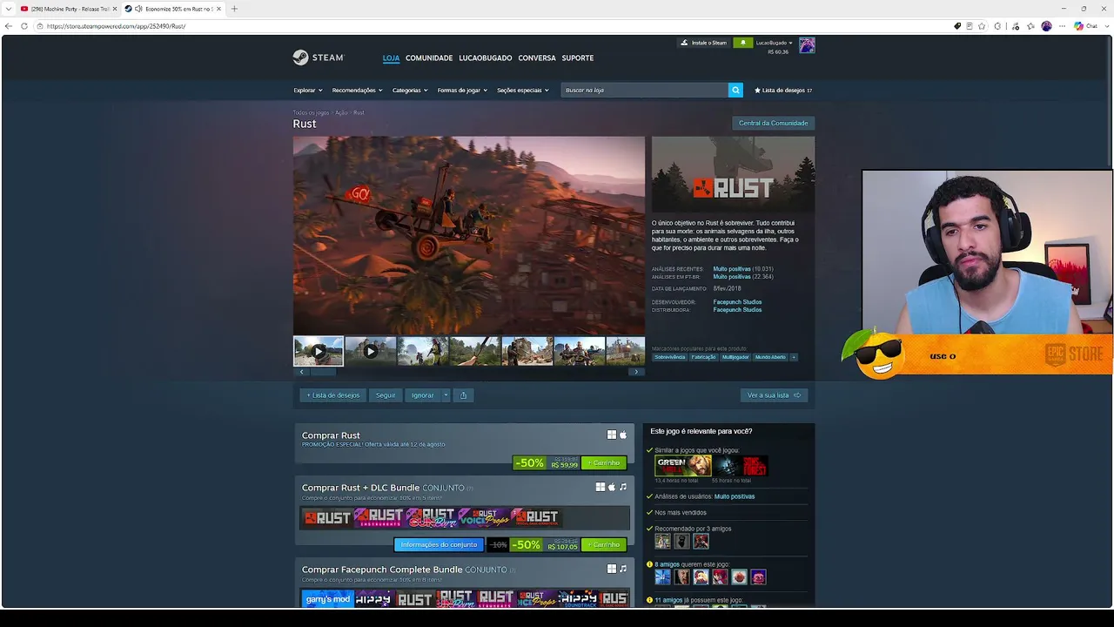Play the first trailer thumbnail
The image size is (1114, 627).
coord(319,351)
